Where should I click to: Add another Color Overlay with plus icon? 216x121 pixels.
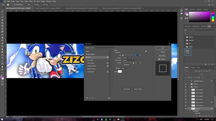point(108,63)
